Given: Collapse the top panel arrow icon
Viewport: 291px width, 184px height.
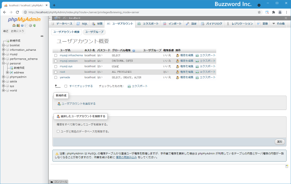Looking at the screenshot, I should pos(286,18).
